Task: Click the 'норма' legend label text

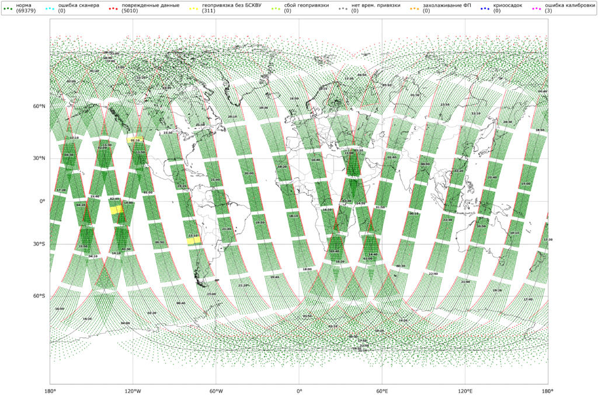Action: [x=25, y=5]
